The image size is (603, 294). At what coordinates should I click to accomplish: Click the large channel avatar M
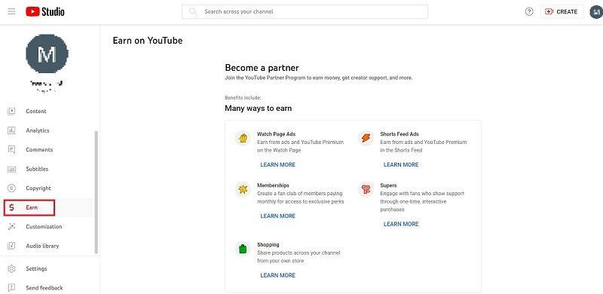pos(47,54)
